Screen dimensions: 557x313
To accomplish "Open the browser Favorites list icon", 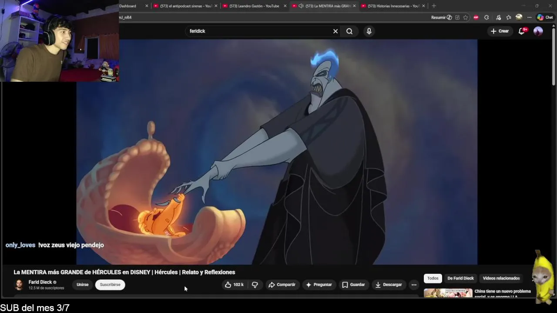I will [508, 17].
